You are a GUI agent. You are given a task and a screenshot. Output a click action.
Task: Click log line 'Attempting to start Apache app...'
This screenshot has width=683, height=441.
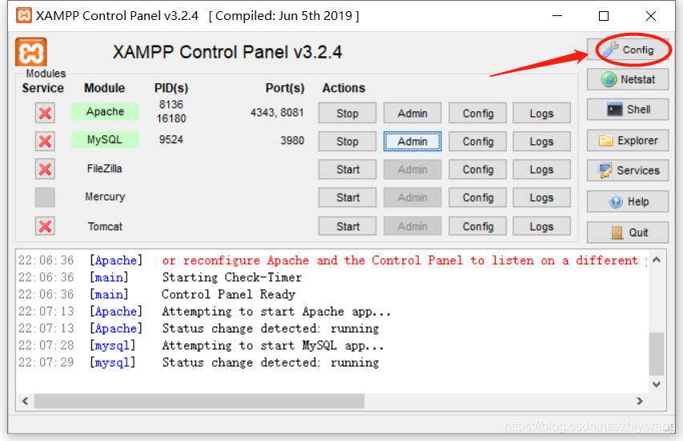pyautogui.click(x=276, y=311)
